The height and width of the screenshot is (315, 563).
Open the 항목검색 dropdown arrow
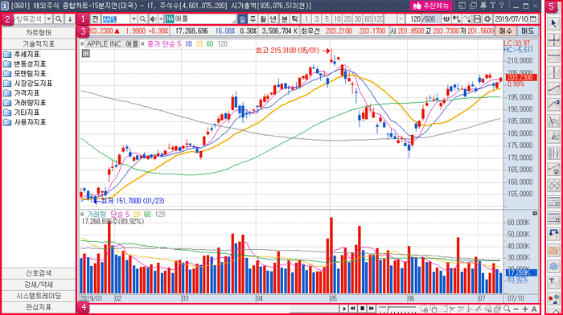48,18
